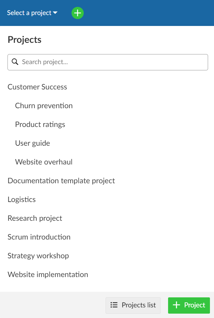214x318 pixels.
Task: Focus the Search project text field
Action: coord(112,62)
